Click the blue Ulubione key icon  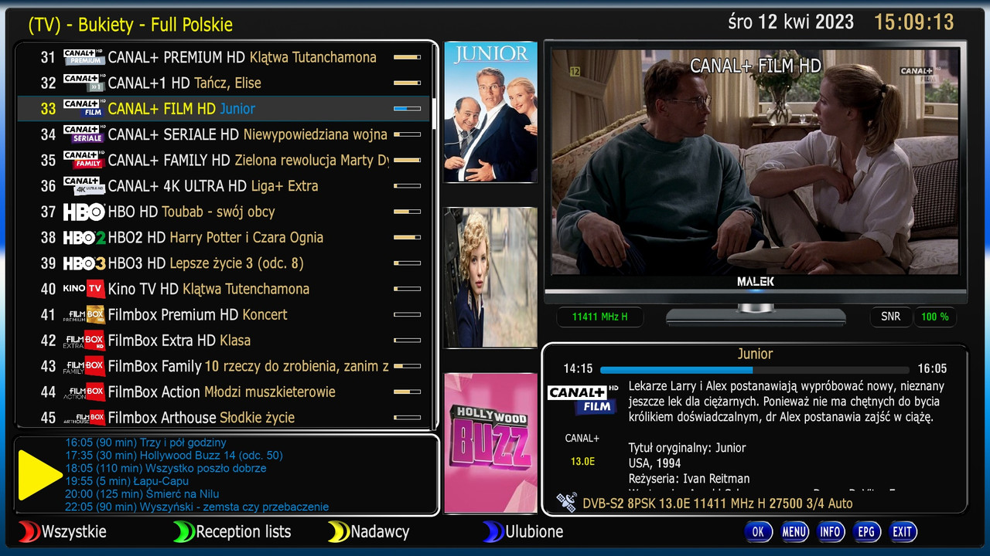click(493, 531)
